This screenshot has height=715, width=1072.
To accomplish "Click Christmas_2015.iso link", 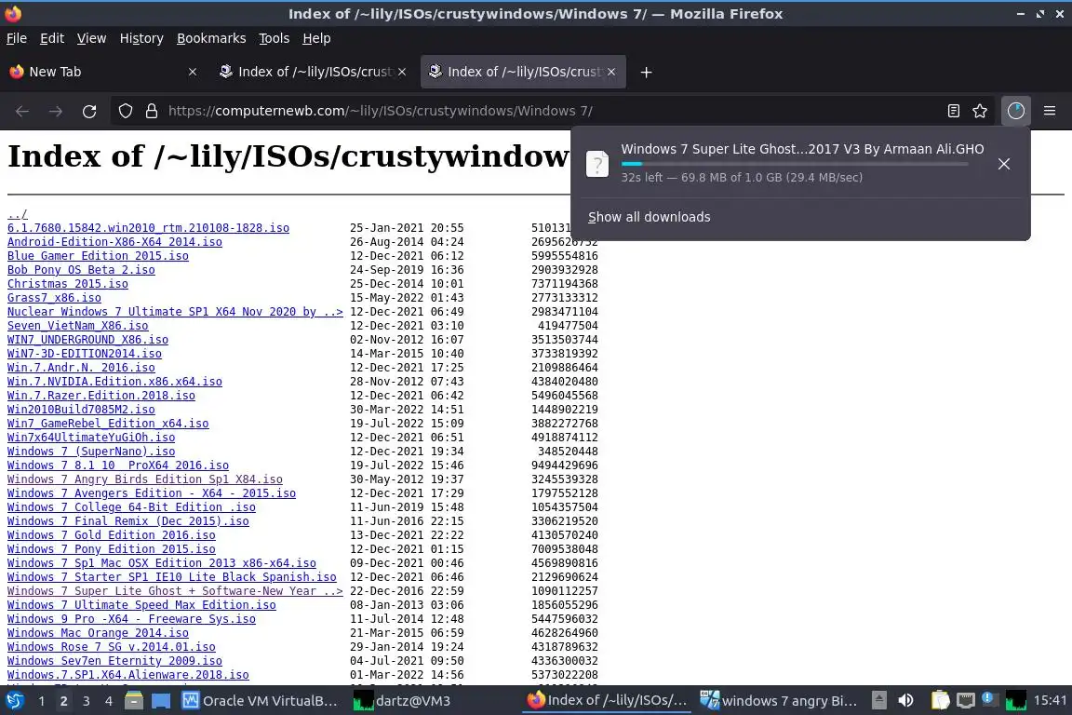I will 68,283.
